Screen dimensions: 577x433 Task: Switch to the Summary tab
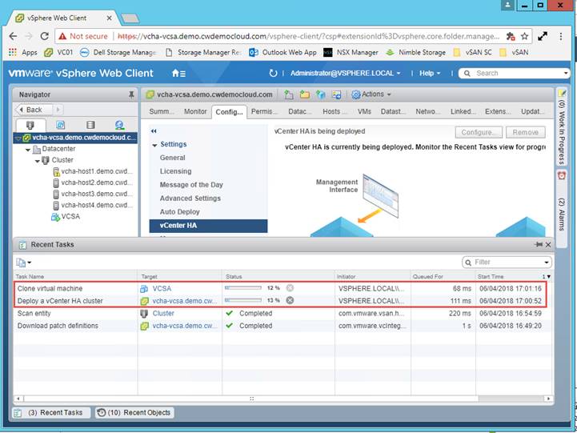[161, 111]
